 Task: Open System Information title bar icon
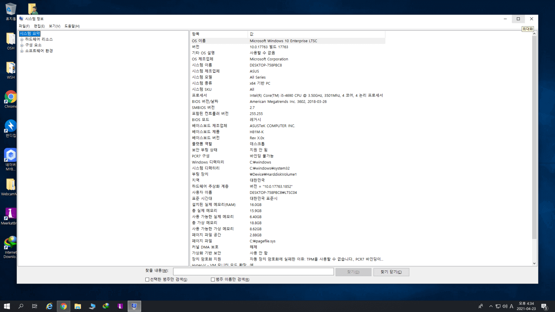tap(21, 19)
